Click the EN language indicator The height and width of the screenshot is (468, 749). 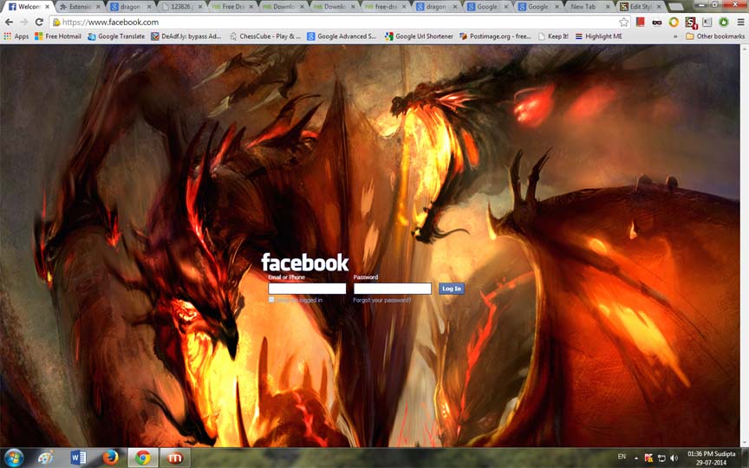(x=622, y=457)
